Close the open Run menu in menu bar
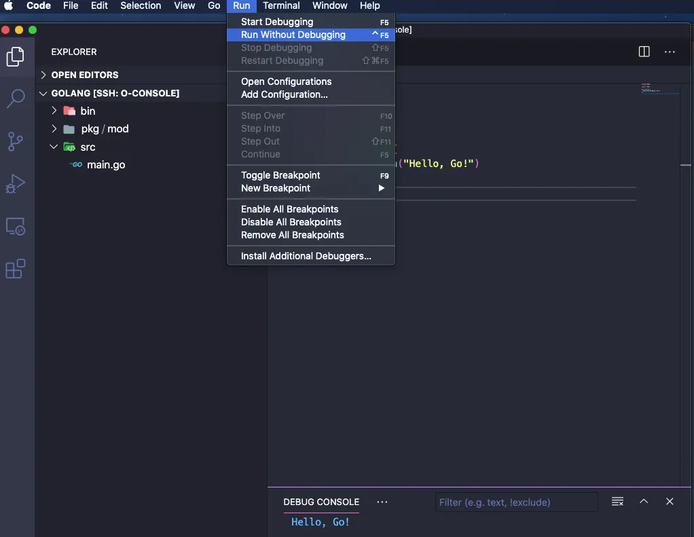Viewport: 694px width, 537px height. click(242, 5)
